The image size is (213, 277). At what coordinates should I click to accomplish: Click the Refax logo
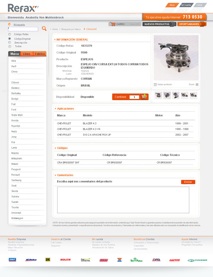pyautogui.click(x=23, y=8)
